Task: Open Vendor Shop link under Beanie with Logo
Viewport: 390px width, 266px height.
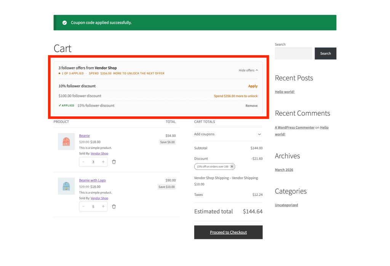Action: pyautogui.click(x=99, y=198)
